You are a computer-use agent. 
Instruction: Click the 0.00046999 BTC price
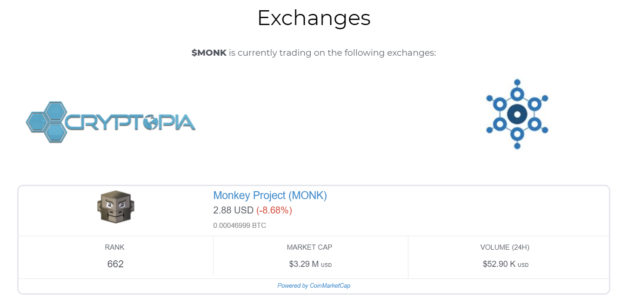point(240,226)
